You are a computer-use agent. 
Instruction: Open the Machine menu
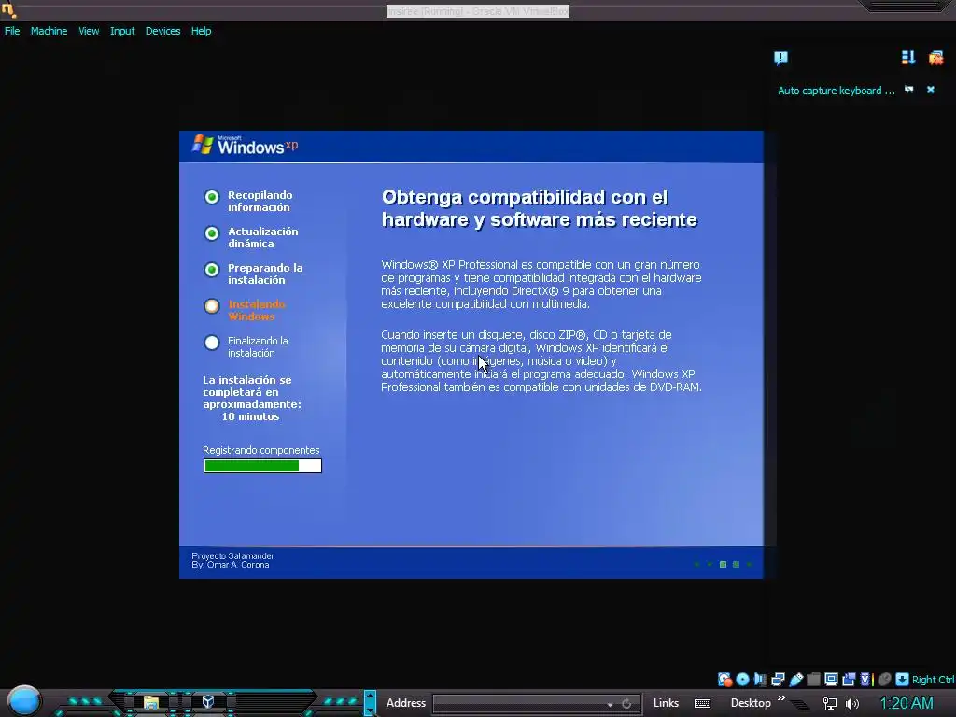click(49, 31)
